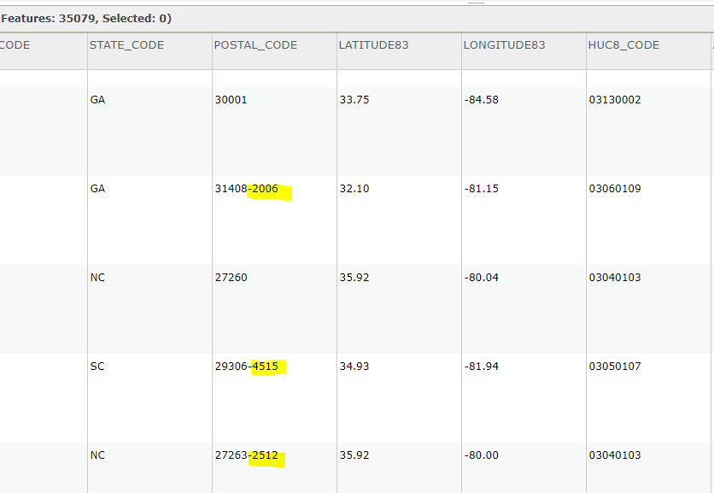This screenshot has width=714, height=493.
Task: Click the panel resize grip at top
Action: coord(477,3)
